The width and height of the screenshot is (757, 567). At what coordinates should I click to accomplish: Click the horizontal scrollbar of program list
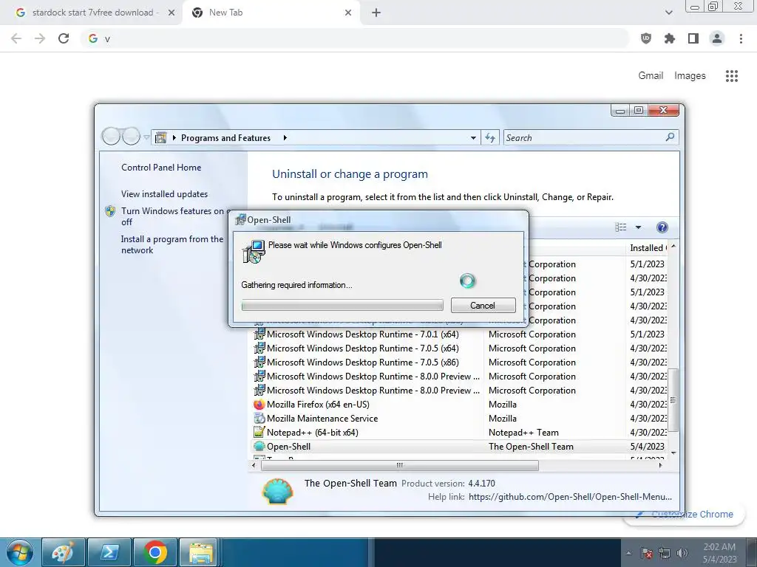pyautogui.click(x=400, y=465)
